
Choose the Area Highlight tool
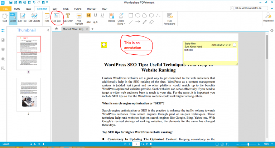(79, 19)
